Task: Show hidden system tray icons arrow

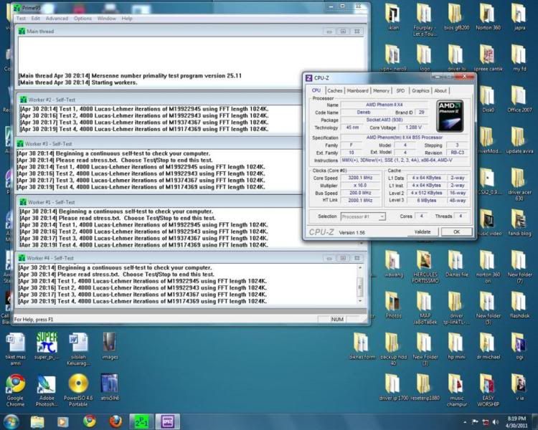Action: pos(465,422)
